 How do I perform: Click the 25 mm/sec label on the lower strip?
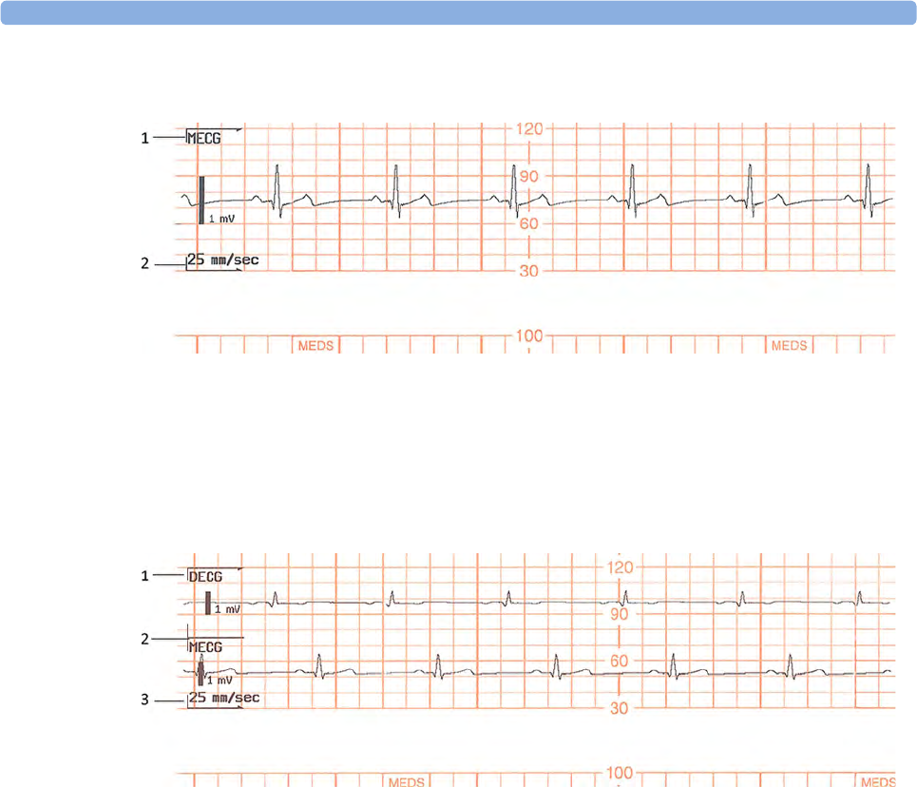pyautogui.click(x=224, y=698)
